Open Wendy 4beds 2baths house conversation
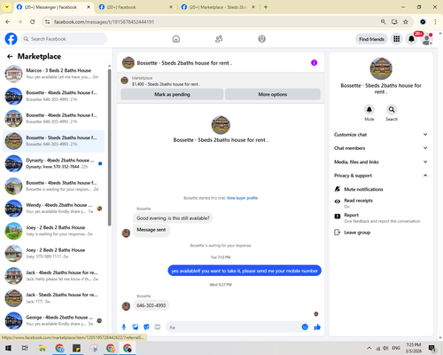 (x=53, y=209)
